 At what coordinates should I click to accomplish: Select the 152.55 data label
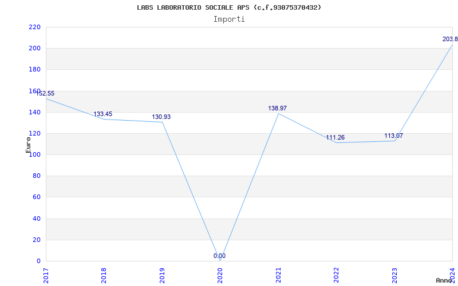pos(45,94)
